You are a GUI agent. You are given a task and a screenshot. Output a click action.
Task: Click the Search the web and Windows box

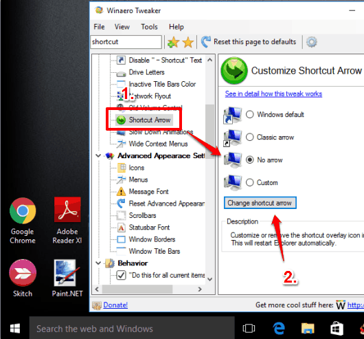(x=132, y=329)
